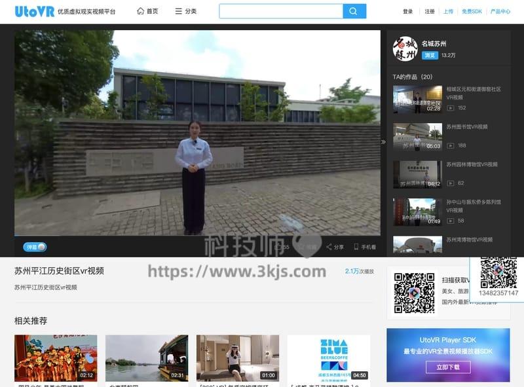The height and width of the screenshot is (387, 524).
Task: Open the 相城区元和街道御窑社区 VR视频 title
Action: pyautogui.click(x=474, y=93)
